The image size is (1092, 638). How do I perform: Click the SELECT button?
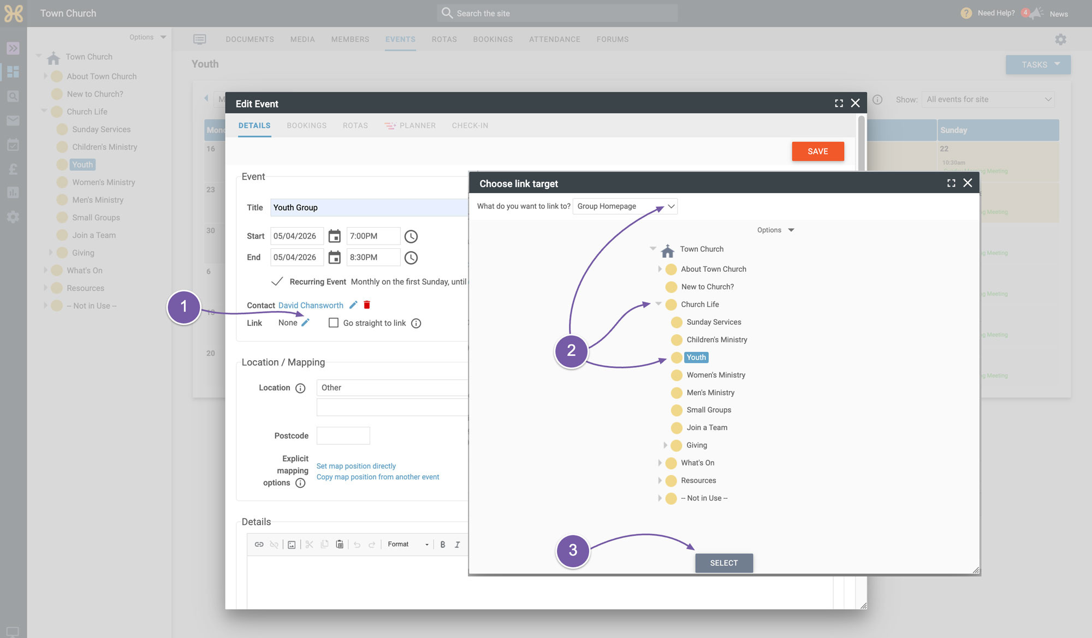[724, 563]
